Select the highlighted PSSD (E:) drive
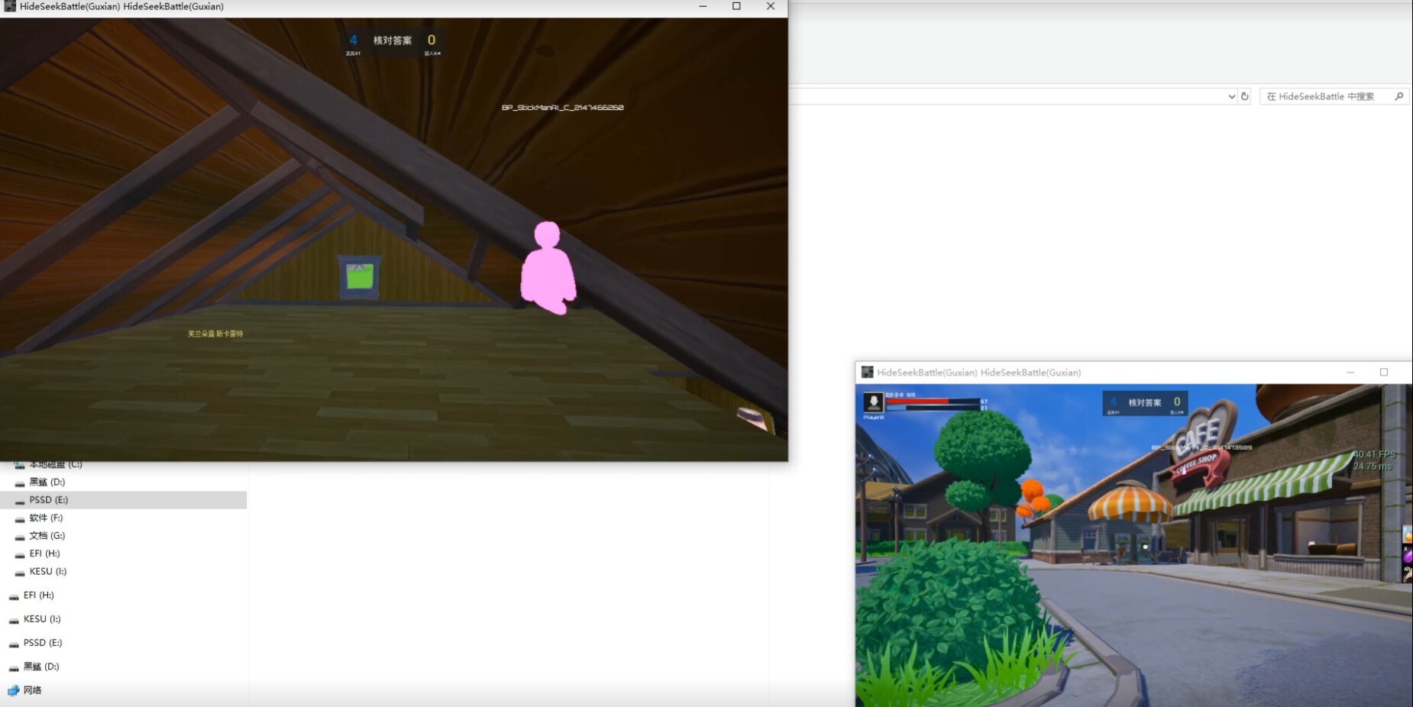Viewport: 1413px width, 707px height. click(x=123, y=500)
